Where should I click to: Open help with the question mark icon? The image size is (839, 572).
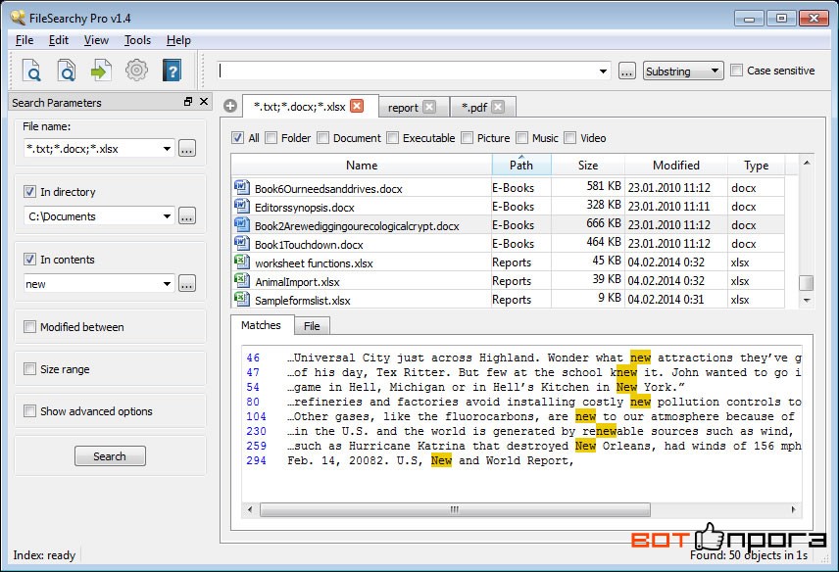[x=172, y=71]
